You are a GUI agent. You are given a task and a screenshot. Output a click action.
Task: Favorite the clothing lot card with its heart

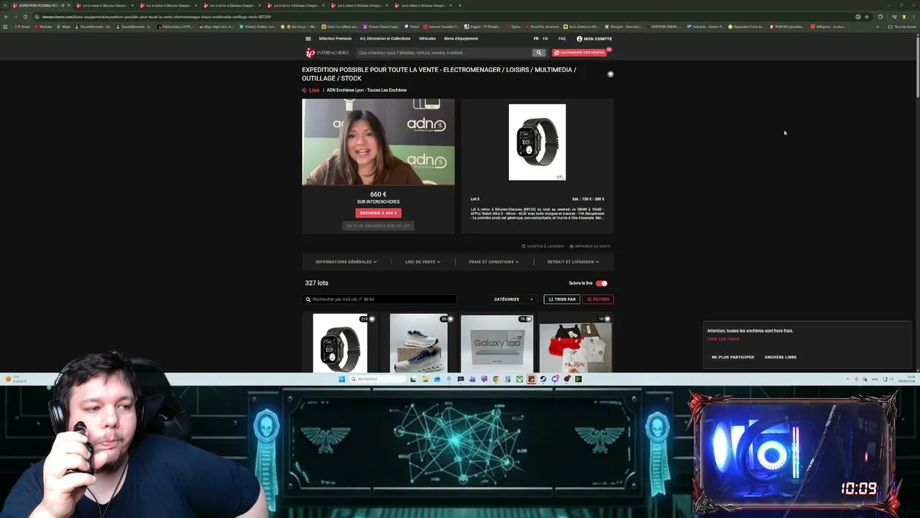coord(607,319)
